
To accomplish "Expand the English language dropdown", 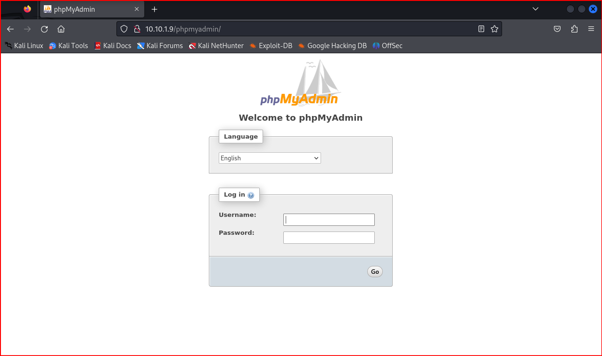I will [x=270, y=158].
